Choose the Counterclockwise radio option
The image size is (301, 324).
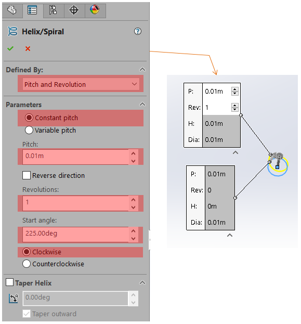[x=27, y=264]
